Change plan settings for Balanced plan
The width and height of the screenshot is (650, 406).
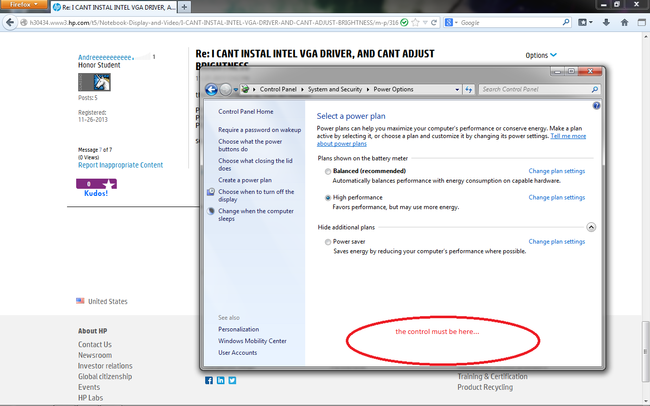[557, 171]
